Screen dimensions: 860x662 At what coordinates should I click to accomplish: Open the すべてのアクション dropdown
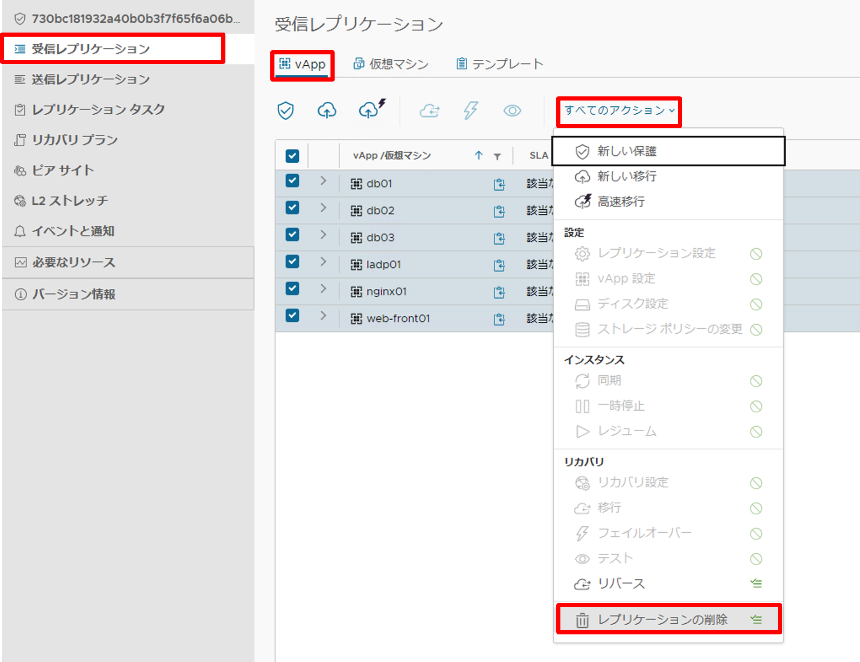619,111
